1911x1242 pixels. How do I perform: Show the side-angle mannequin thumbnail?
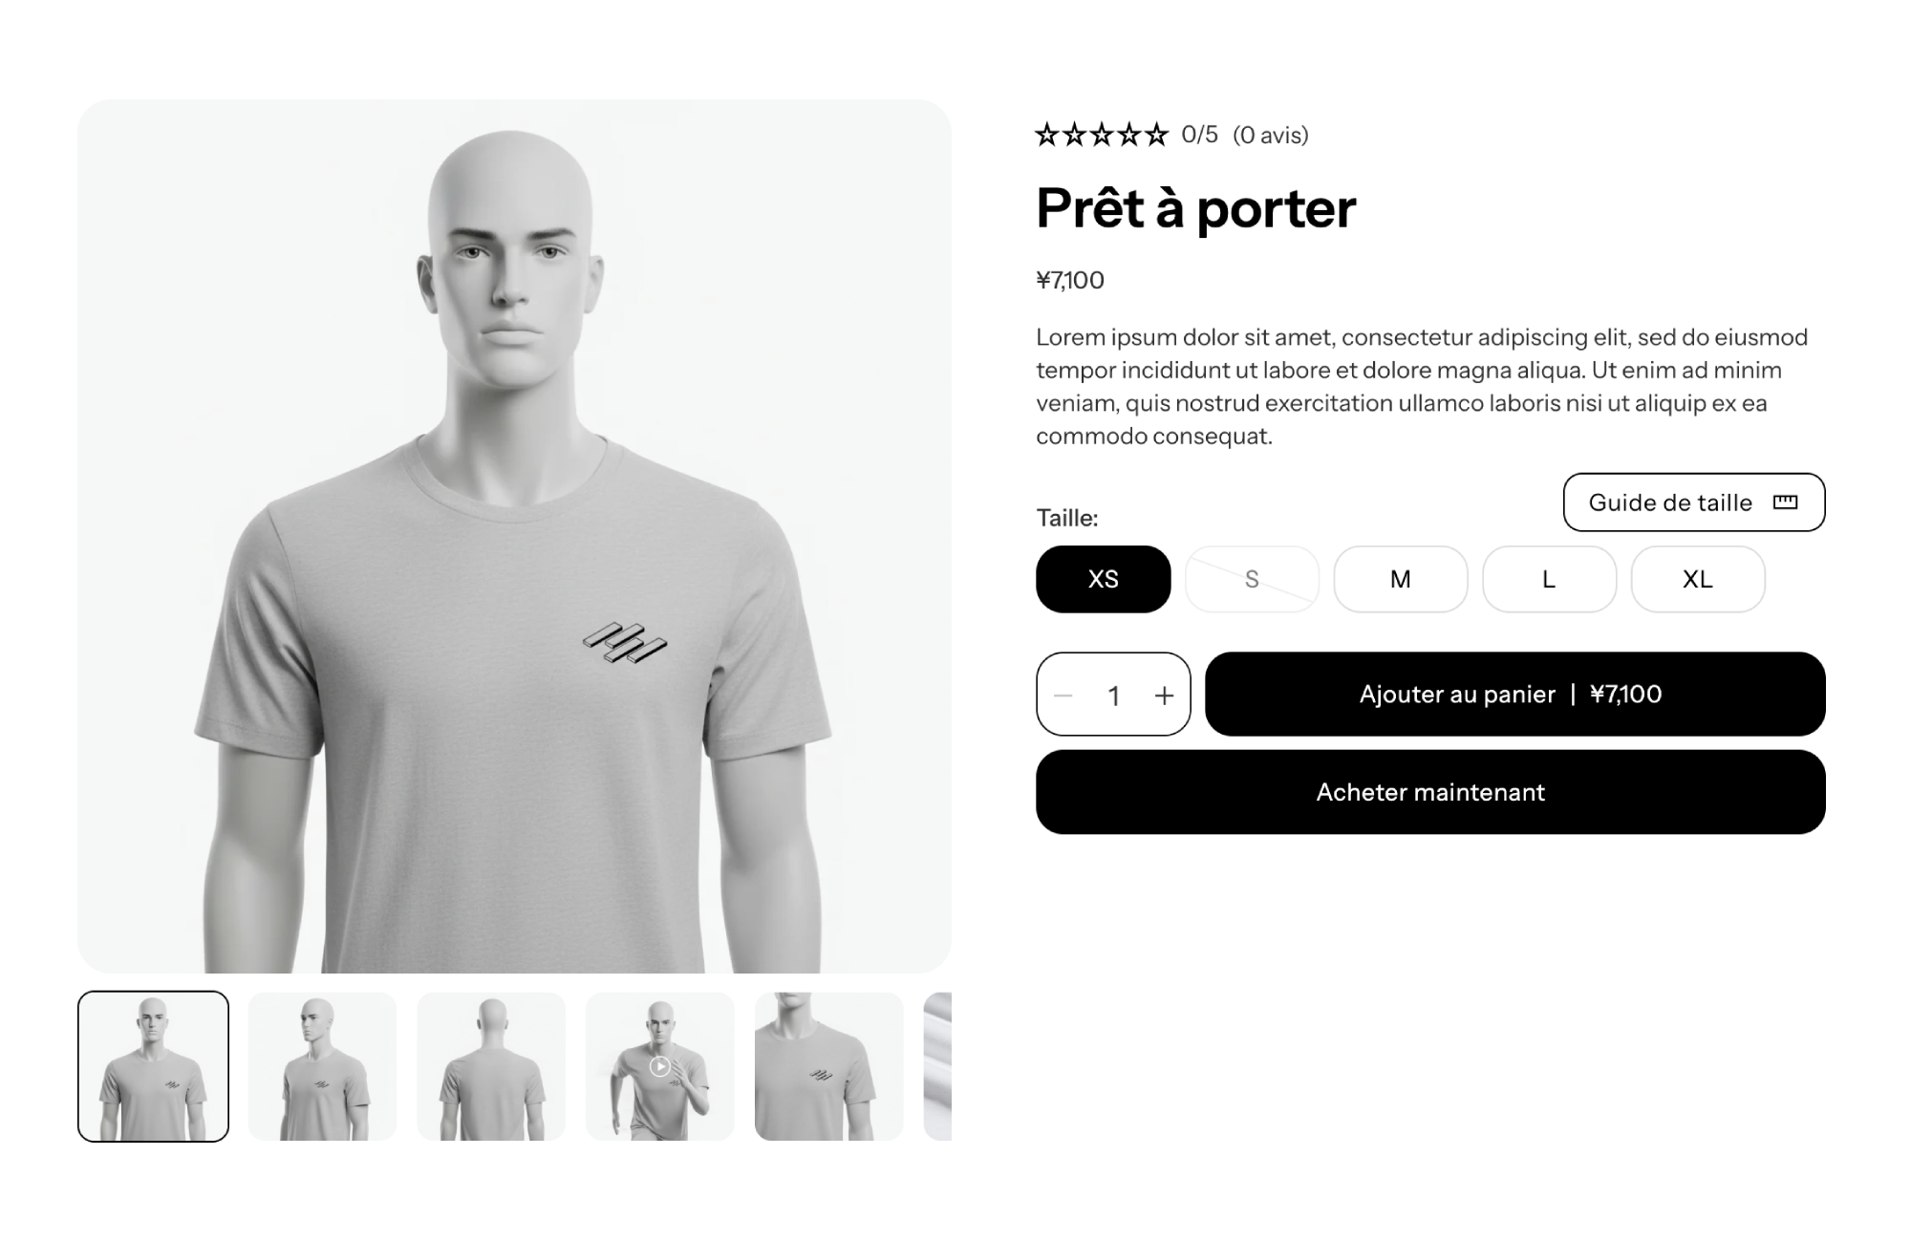tap(322, 1066)
